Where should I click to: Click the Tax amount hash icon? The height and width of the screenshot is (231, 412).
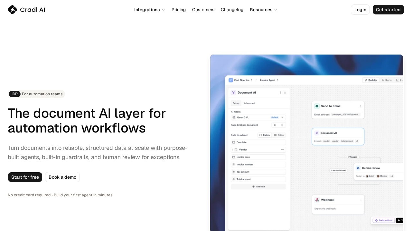[x=234, y=172]
